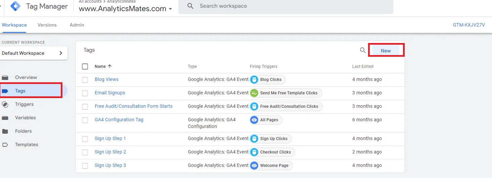Check the Blog Views tag checkbox
The width and height of the screenshot is (492, 178).
click(x=85, y=80)
